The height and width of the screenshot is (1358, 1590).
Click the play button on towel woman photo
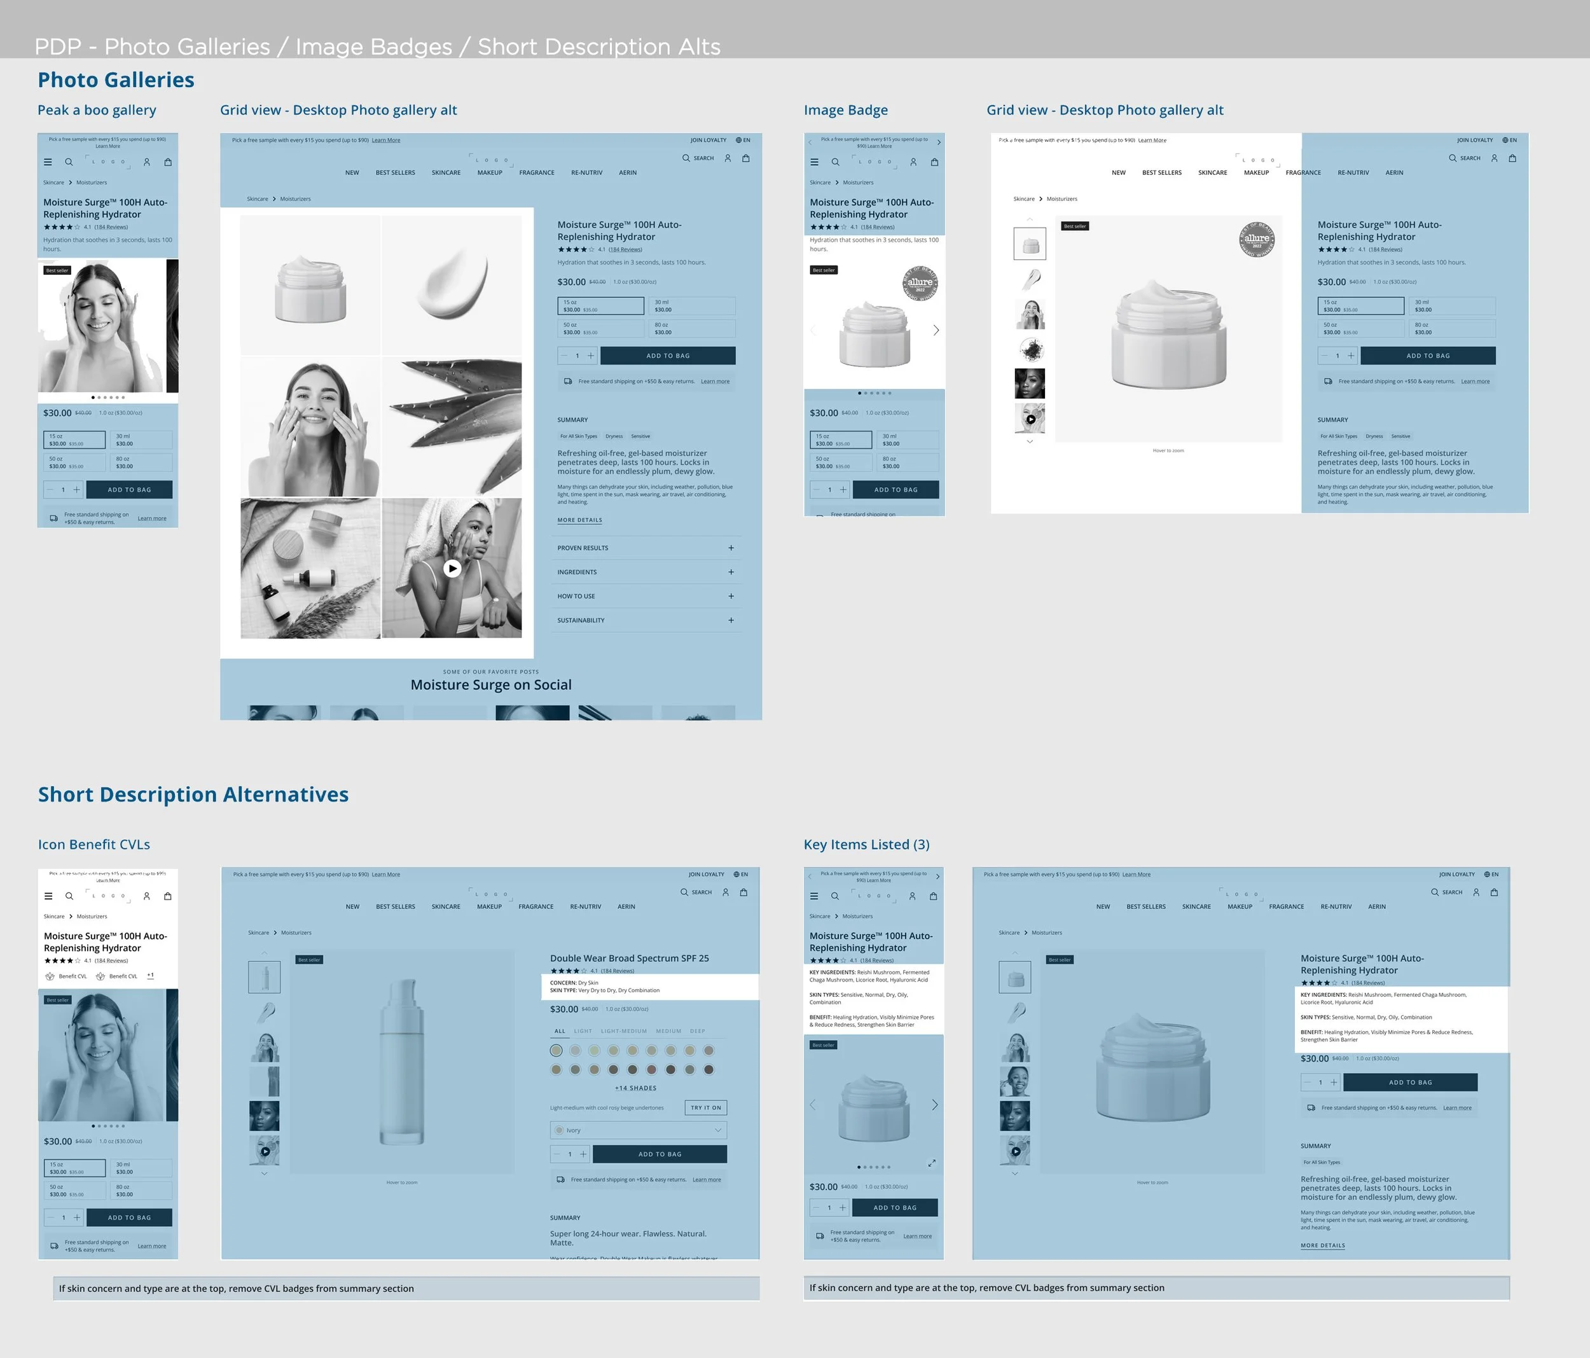point(453,568)
